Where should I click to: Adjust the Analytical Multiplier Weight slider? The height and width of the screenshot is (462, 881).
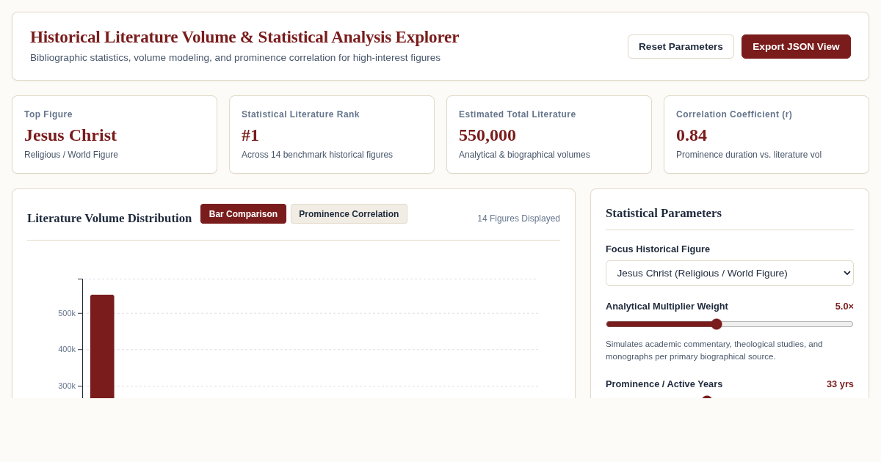click(730, 324)
